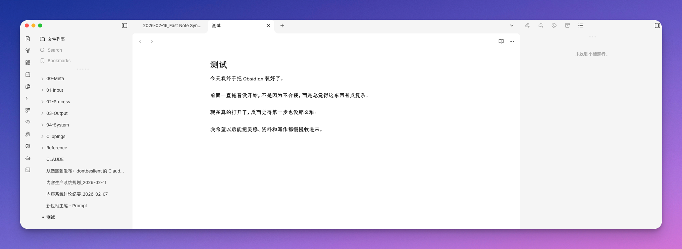Image resolution: width=682 pixels, height=249 pixels.
Task: Toggle the right sidebar collapse button
Action: (657, 25)
